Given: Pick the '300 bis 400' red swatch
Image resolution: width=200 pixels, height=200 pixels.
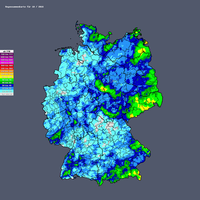Looking at the screenshot, I should (7, 66).
